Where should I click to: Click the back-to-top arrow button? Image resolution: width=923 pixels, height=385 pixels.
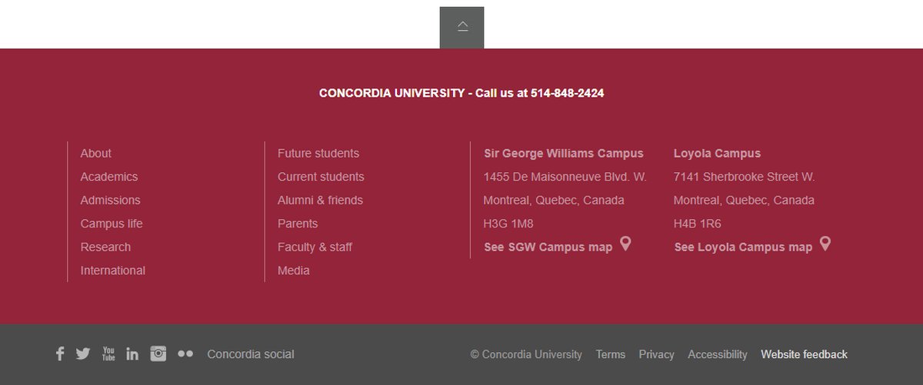click(x=462, y=28)
